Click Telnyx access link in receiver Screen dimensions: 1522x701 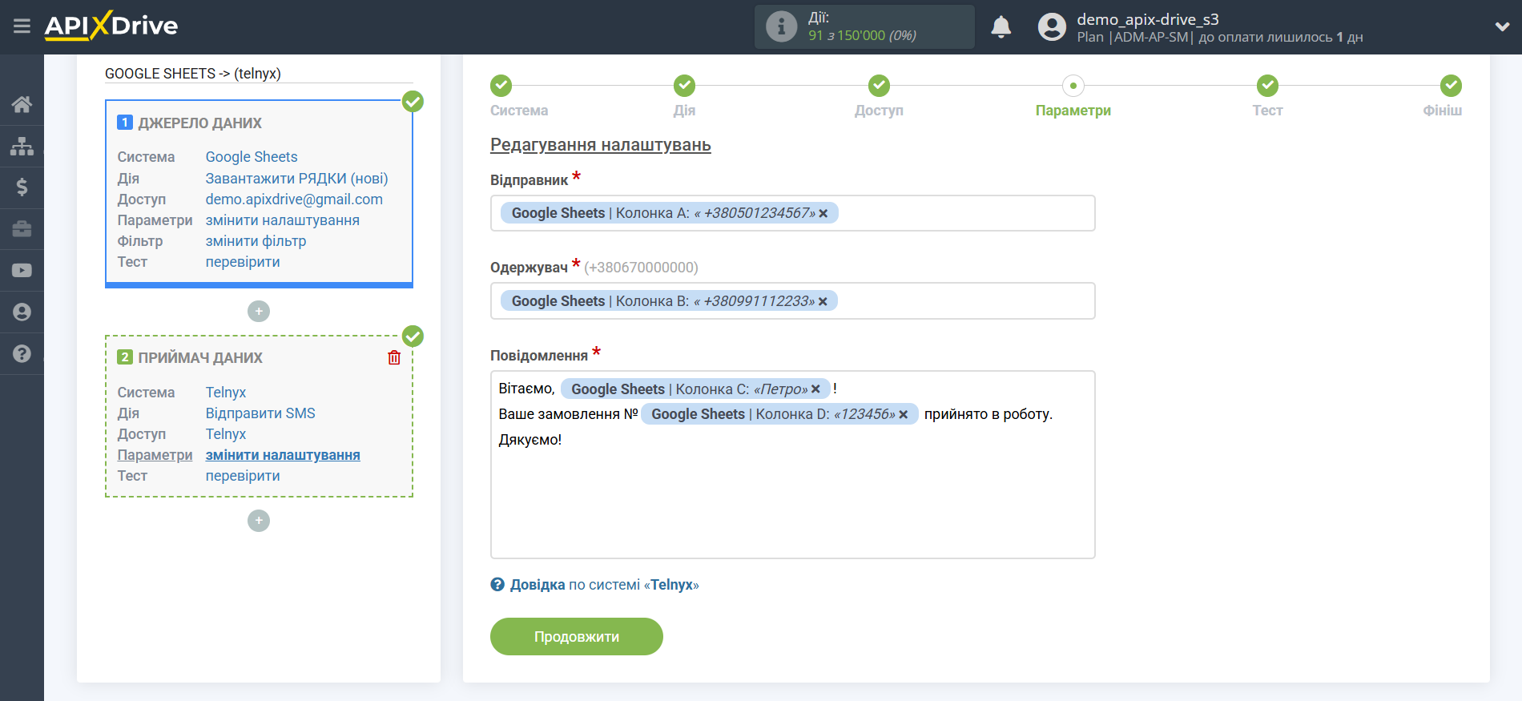tap(226, 434)
